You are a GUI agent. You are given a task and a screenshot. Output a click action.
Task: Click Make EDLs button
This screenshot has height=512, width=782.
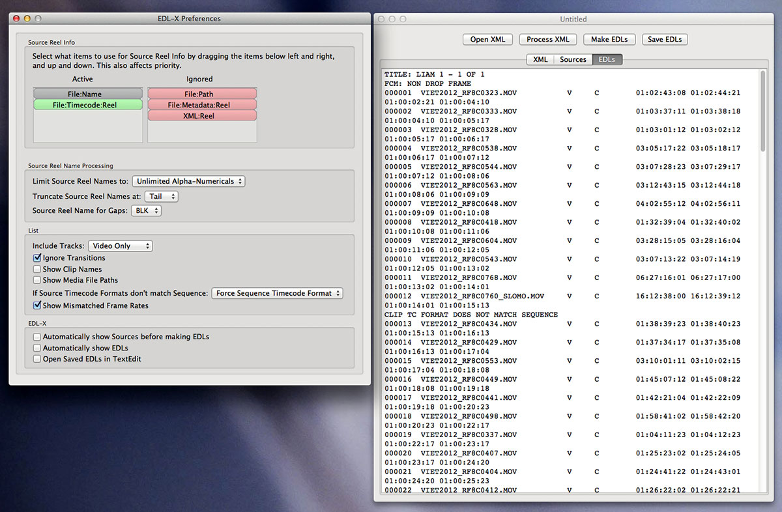coord(609,40)
